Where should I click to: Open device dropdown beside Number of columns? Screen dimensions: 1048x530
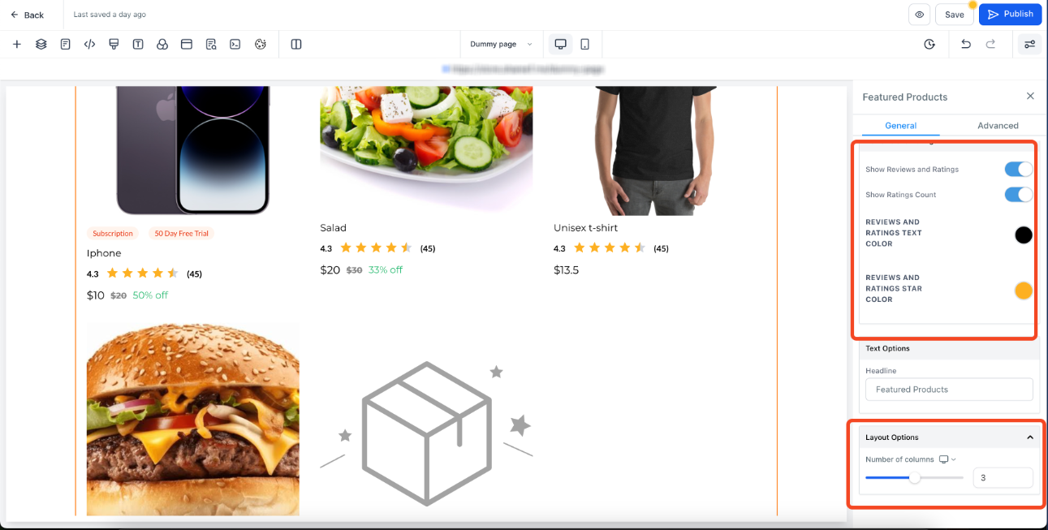pos(947,459)
